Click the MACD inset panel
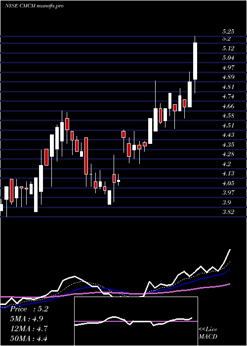The height and width of the screenshot is (346, 247). tap(136, 321)
